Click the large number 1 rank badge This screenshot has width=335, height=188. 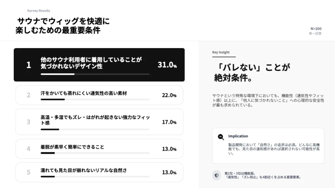(x=28, y=65)
